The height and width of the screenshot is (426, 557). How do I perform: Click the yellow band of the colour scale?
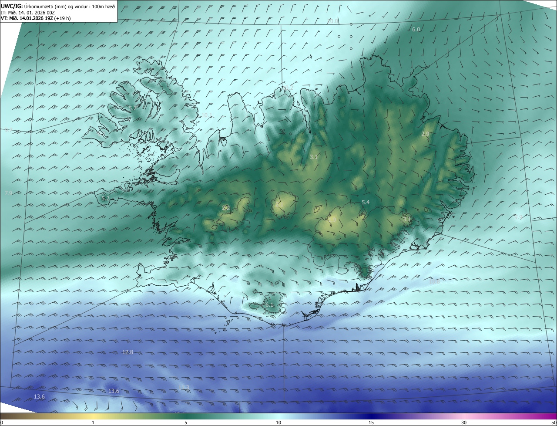click(x=93, y=416)
